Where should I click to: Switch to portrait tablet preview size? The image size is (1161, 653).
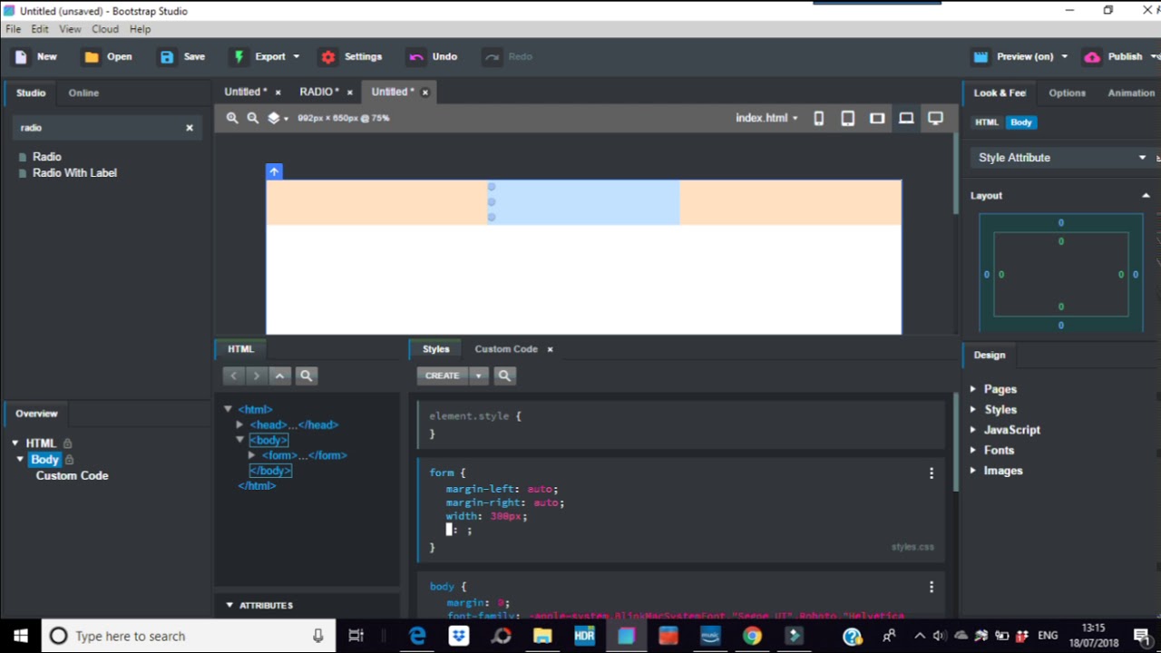[x=848, y=118]
